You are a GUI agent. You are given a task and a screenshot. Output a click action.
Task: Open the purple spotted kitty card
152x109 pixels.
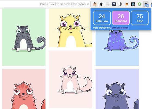117,48
